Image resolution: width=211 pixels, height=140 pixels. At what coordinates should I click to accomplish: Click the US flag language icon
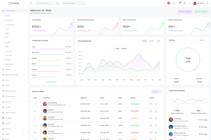tap(169, 3)
